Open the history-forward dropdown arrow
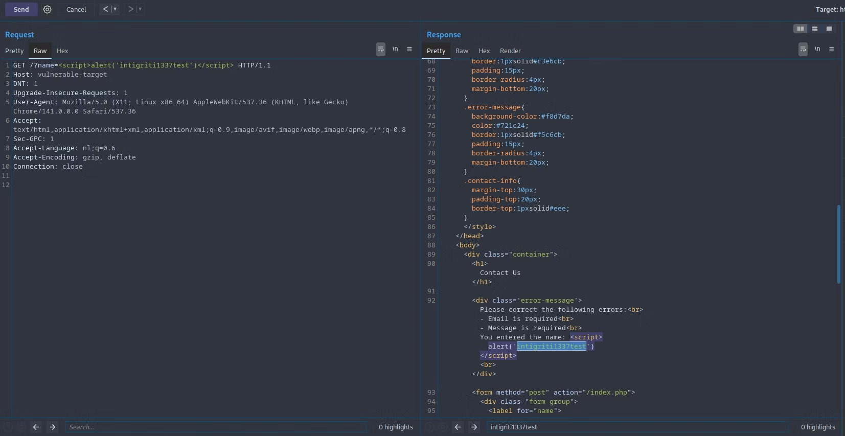Screen dimensions: 845x436 140,9
